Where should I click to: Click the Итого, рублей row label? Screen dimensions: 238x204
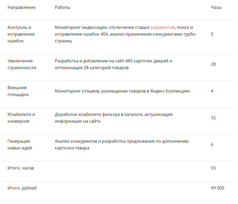tap(22, 188)
